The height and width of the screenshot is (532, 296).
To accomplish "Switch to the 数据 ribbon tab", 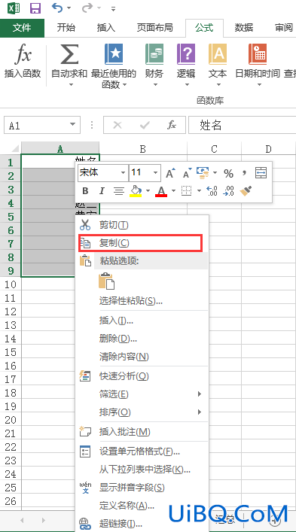I will [x=244, y=28].
